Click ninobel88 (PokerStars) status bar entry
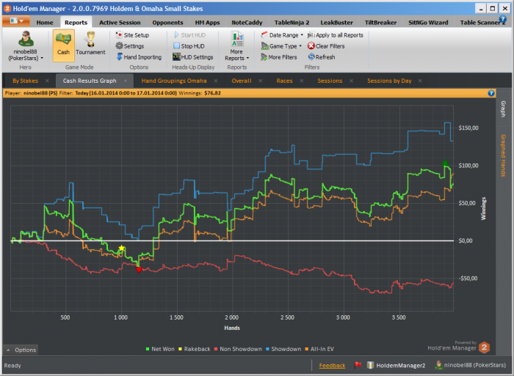 [x=471, y=365]
